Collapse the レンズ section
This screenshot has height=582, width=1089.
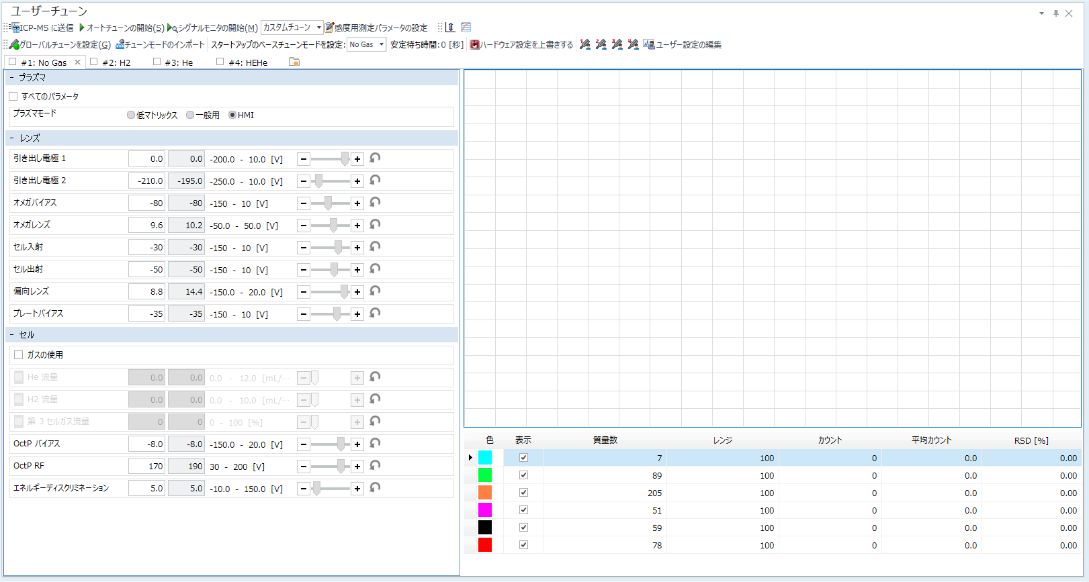[x=11, y=138]
